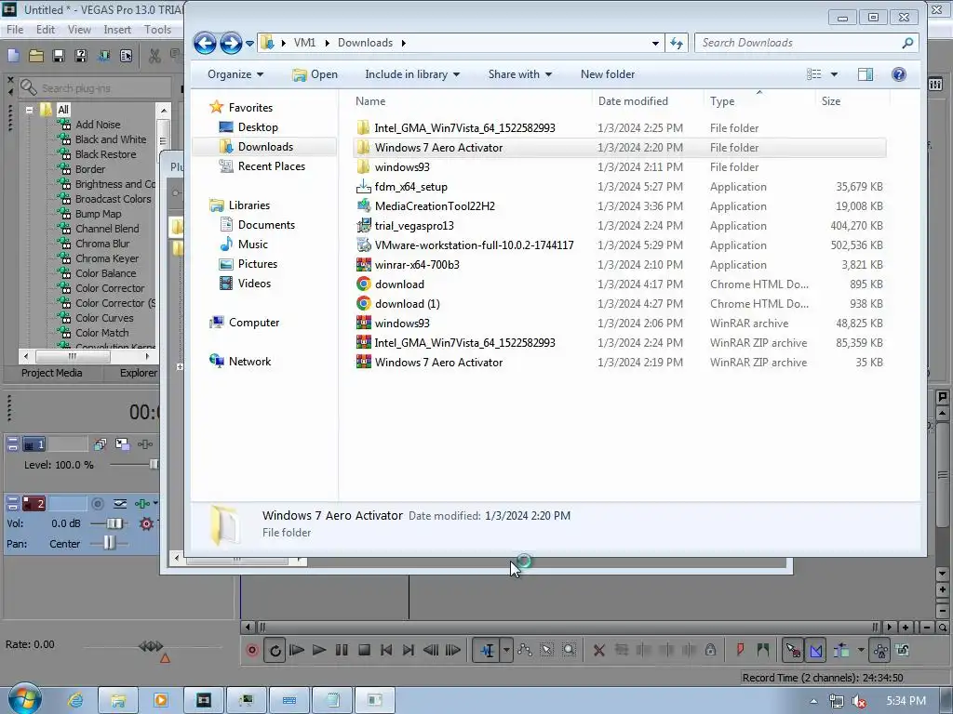Click the Play button in VEGAS transport
The image size is (953, 714).
point(319,650)
